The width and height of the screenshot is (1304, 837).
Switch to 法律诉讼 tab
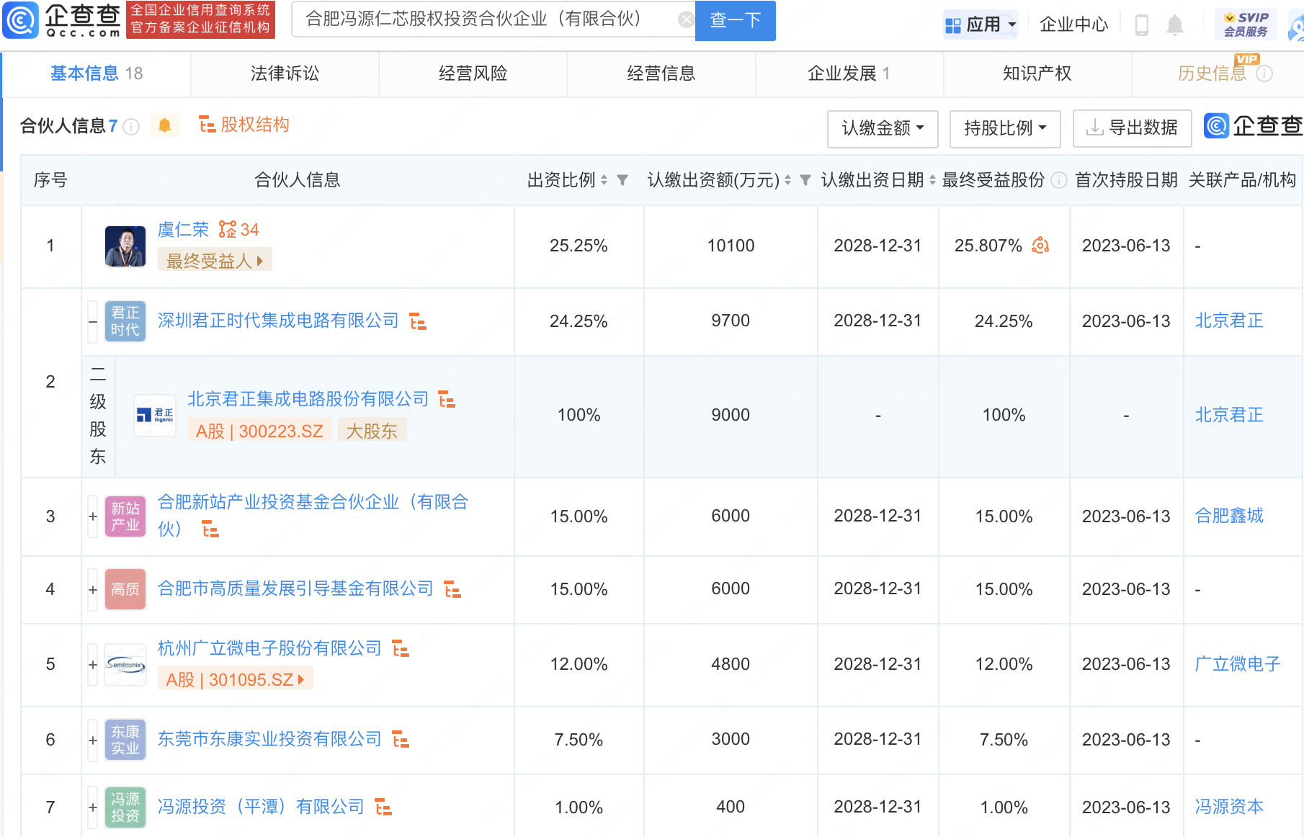tap(285, 73)
